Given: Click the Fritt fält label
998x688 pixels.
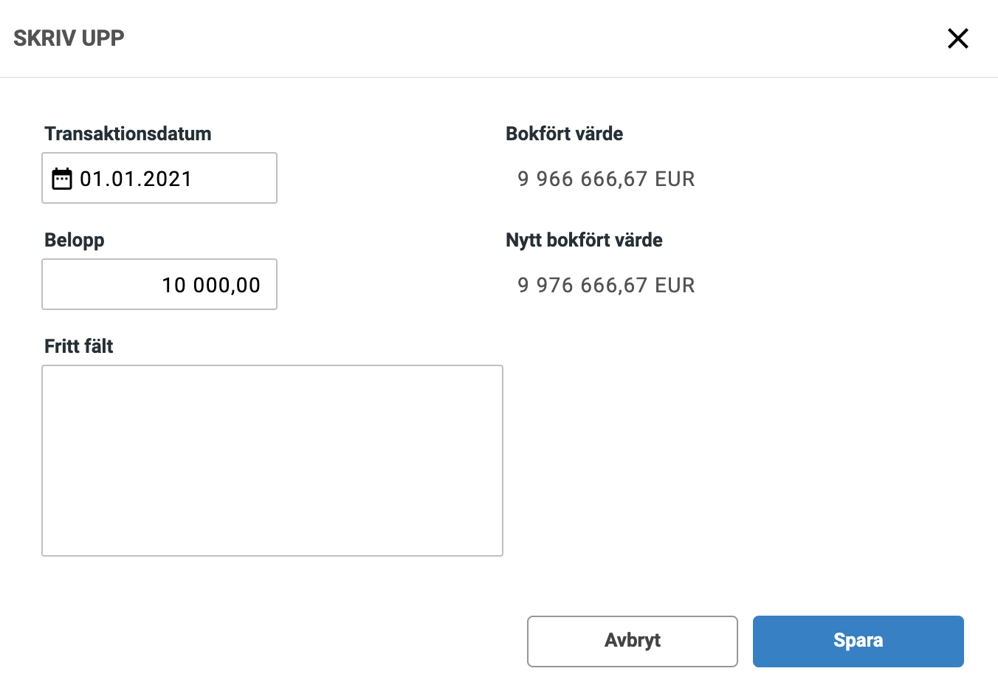Looking at the screenshot, I should (x=78, y=346).
